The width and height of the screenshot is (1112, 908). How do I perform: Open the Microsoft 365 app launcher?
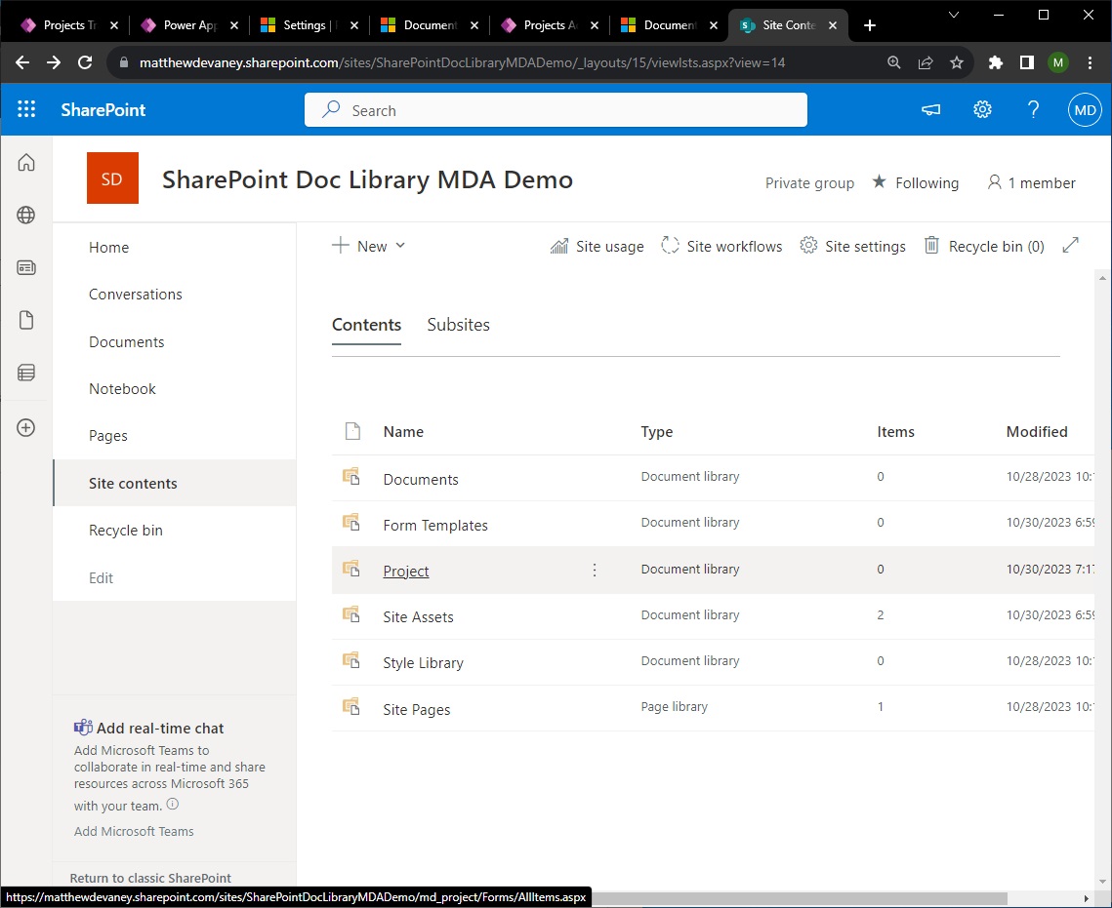point(26,109)
